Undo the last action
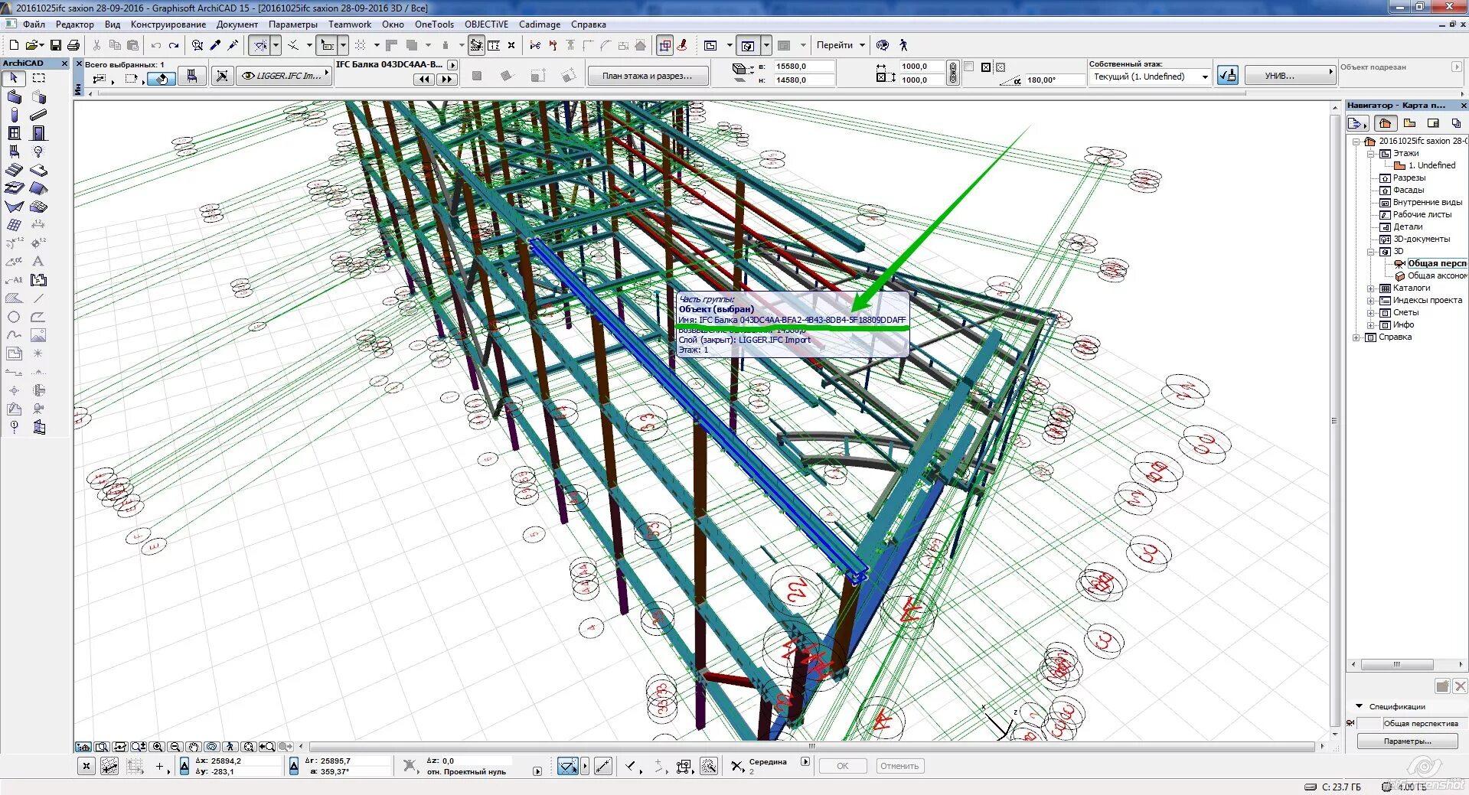The width and height of the screenshot is (1469, 795). [156, 46]
